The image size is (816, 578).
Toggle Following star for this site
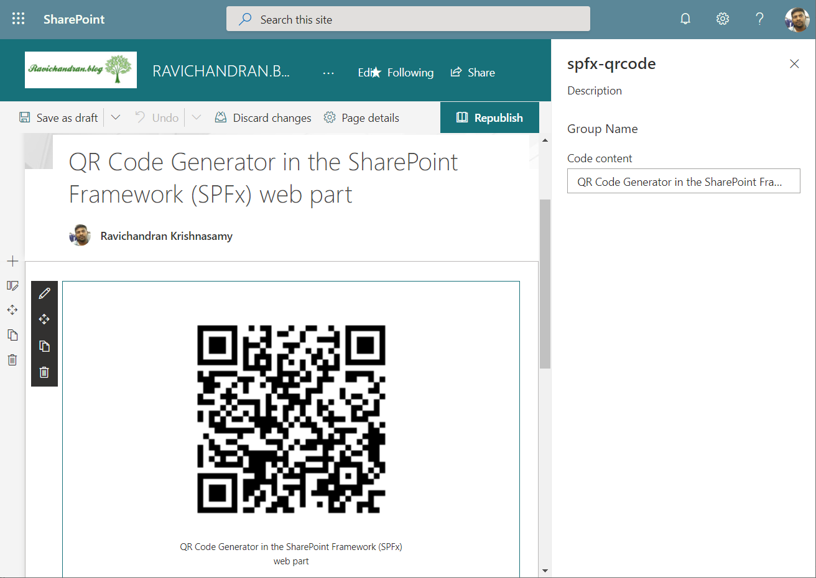click(x=403, y=73)
